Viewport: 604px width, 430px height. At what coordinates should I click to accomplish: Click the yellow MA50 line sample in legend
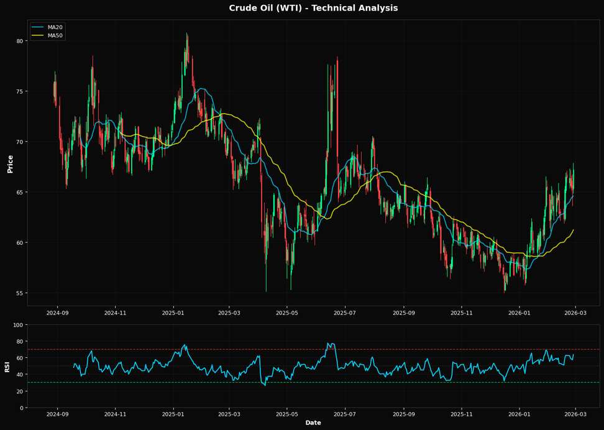coord(36,36)
